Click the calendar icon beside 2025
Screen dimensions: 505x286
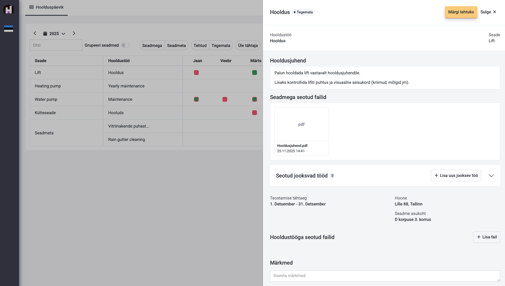[x=45, y=34]
